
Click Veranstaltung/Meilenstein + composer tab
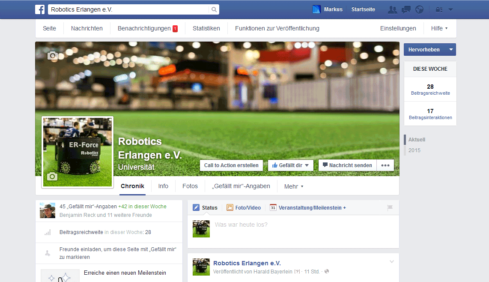tap(308, 207)
